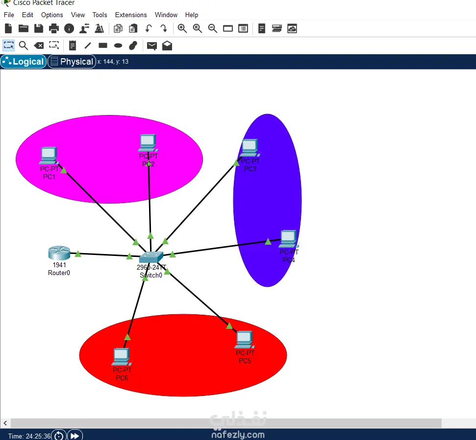Viewport: 476px width, 440px height.
Task: Open the Cluster Association cloud icon
Action: (x=292, y=28)
